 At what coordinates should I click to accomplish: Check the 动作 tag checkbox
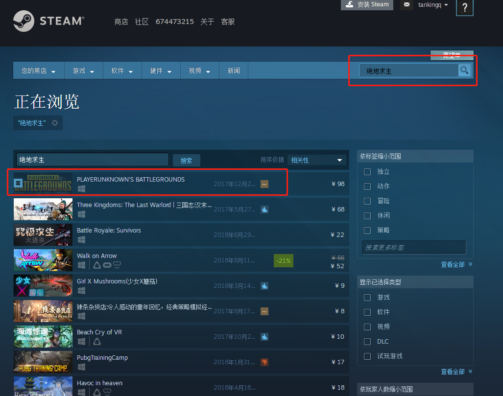point(367,186)
